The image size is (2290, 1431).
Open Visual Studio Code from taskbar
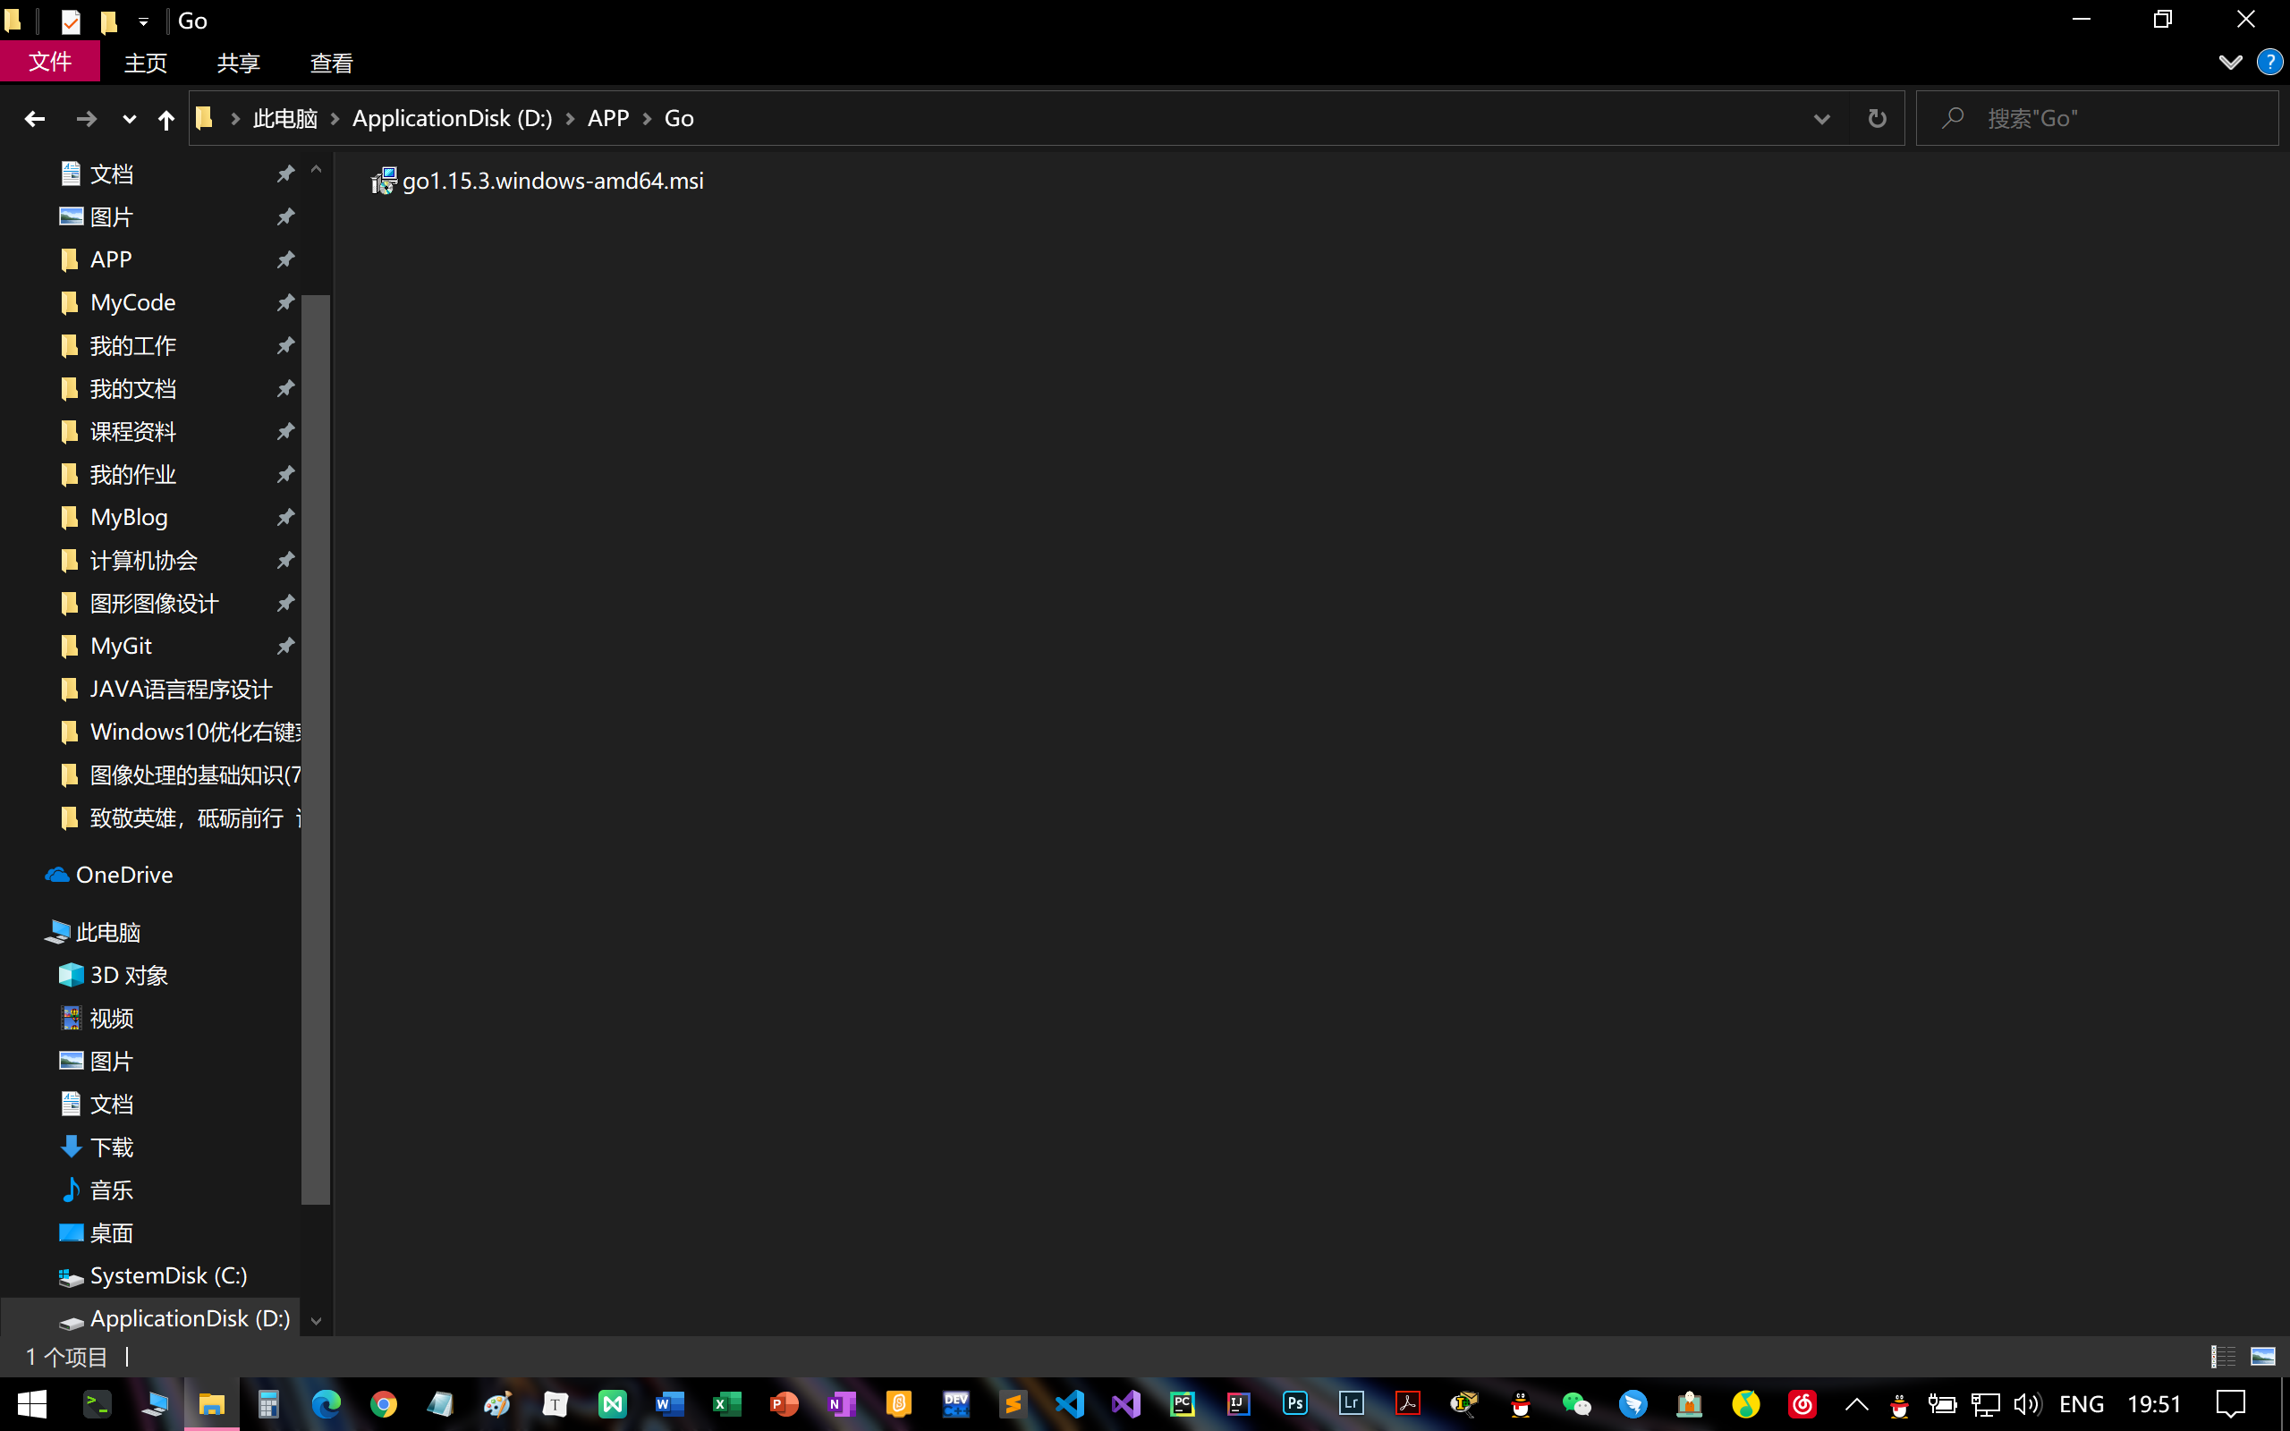pos(1069,1403)
